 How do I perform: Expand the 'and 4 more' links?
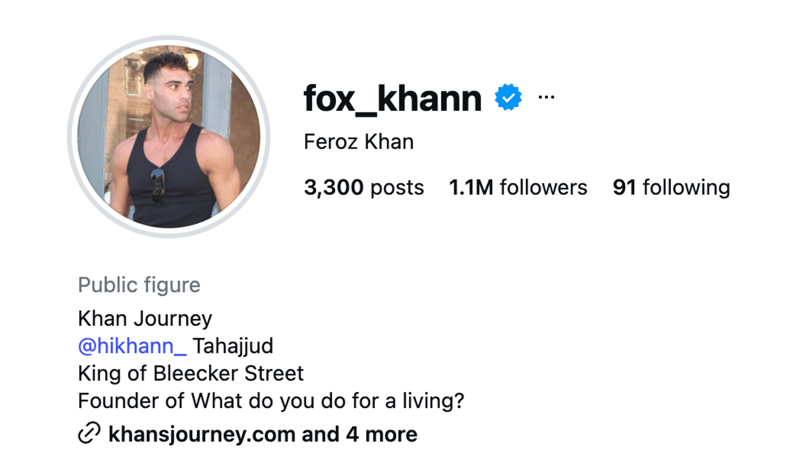[359, 434]
